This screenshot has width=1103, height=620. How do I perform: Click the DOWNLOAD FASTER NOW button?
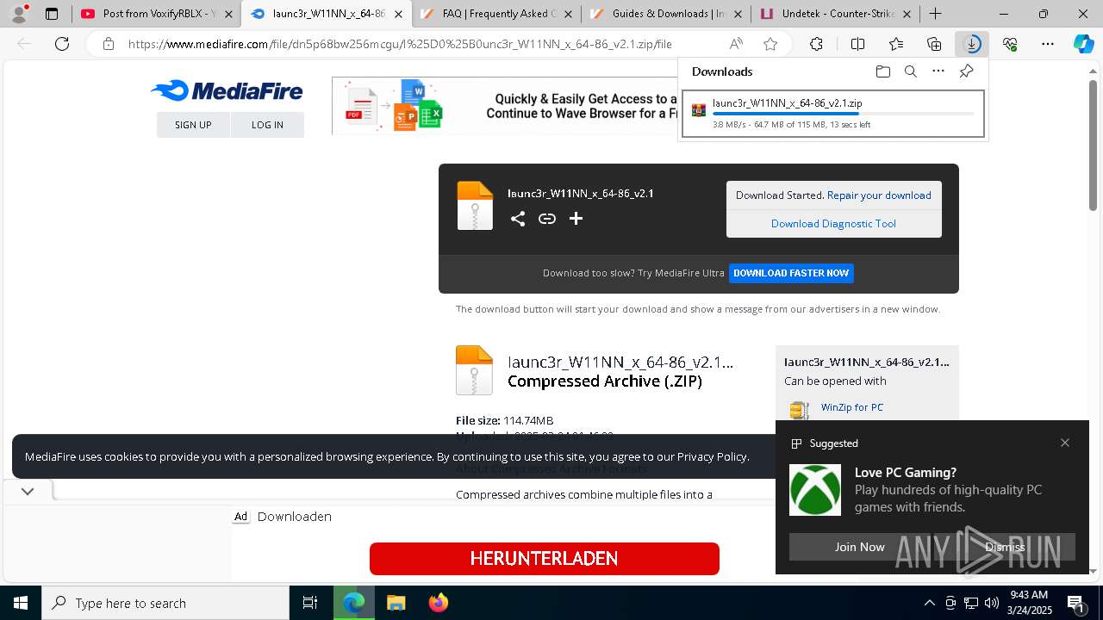[x=791, y=273]
